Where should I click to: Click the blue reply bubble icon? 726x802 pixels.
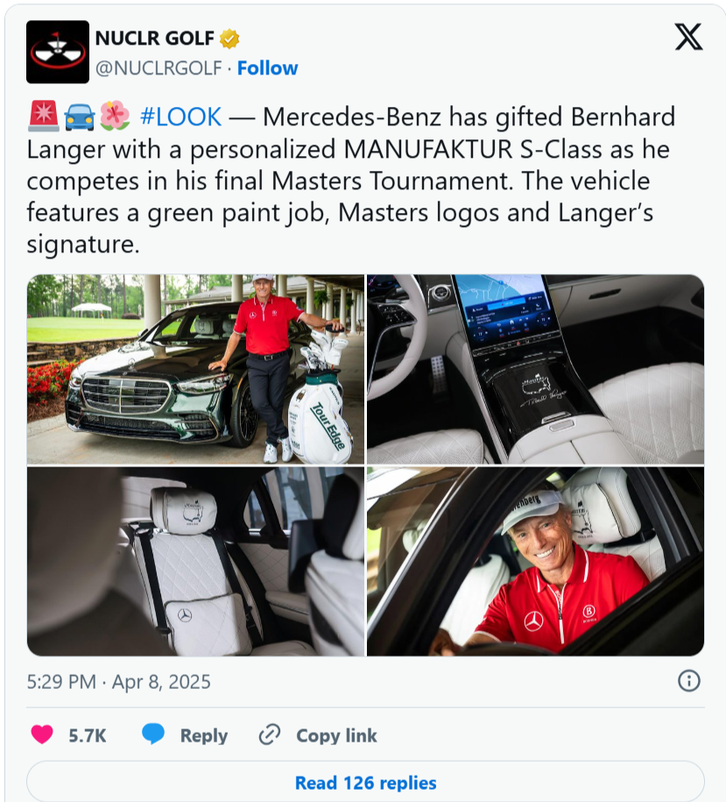pos(153,734)
